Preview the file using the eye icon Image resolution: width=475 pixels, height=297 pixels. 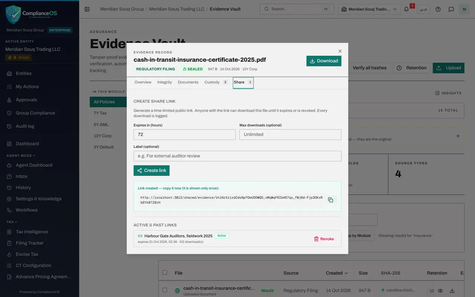[x=440, y=291]
